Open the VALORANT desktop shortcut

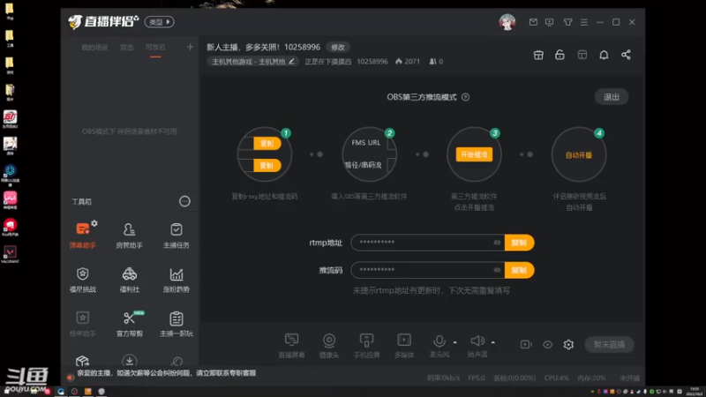[x=10, y=254]
